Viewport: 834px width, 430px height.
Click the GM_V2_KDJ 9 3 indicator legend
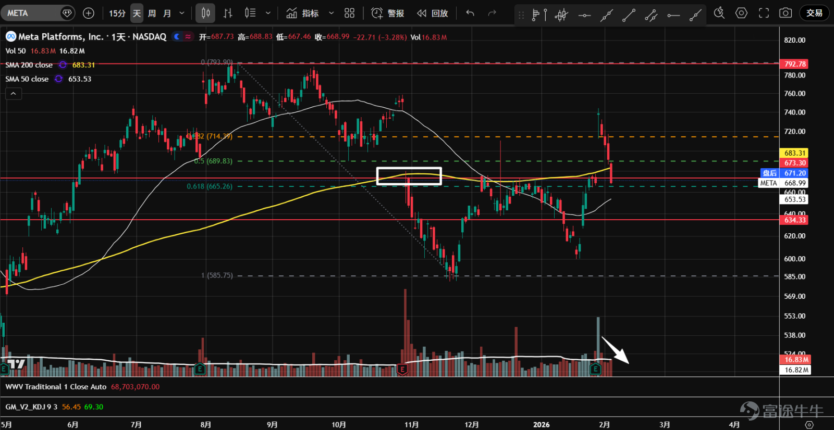[x=31, y=407]
